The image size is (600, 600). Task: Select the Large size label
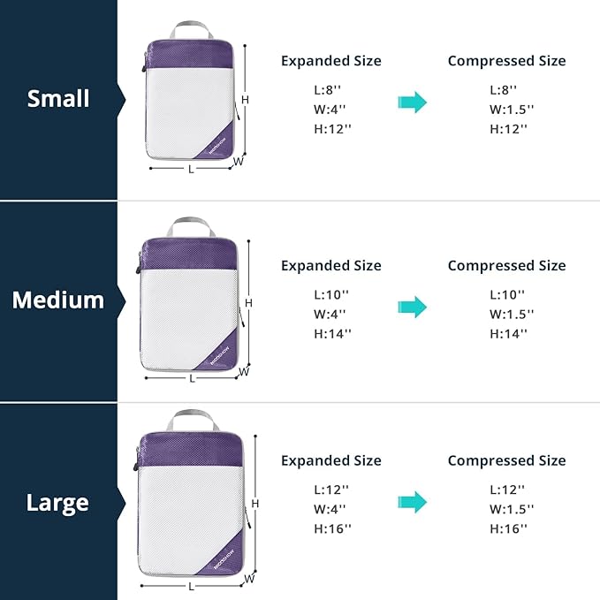[58, 503]
